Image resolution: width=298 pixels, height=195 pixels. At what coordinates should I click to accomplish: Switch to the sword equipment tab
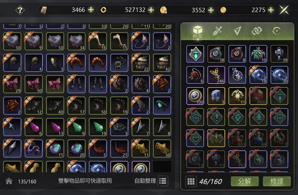pyautogui.click(x=218, y=31)
